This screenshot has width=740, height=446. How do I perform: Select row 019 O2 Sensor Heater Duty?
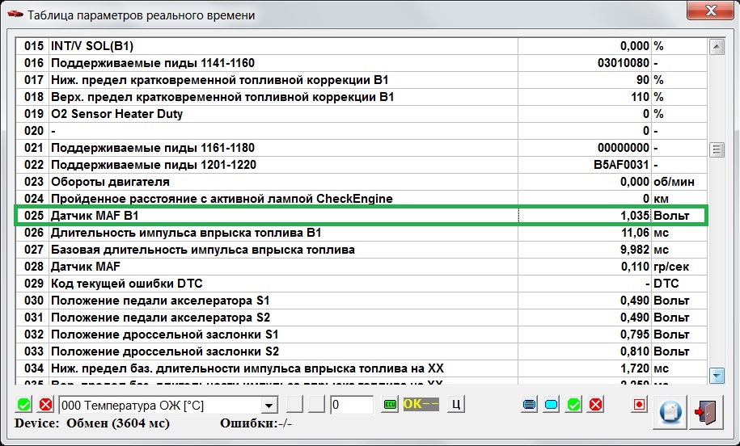tap(361, 114)
